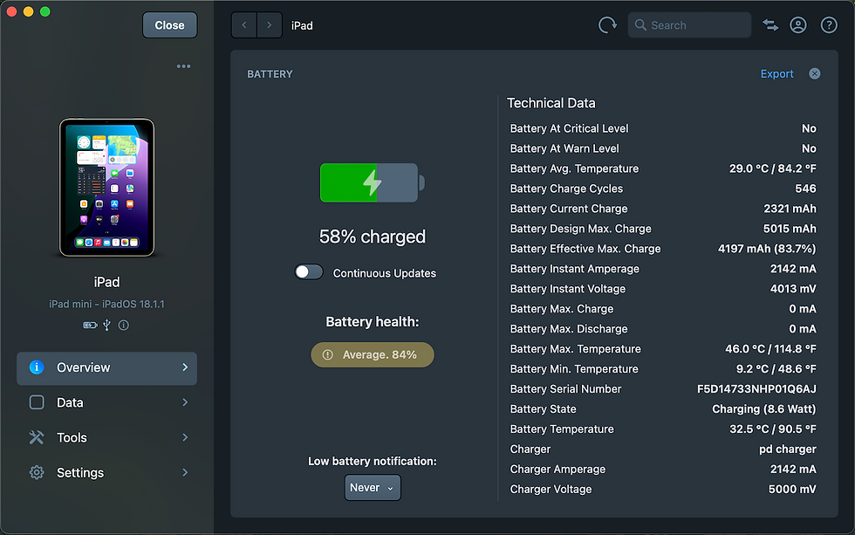Click the large green battery charging graphic
Image resolution: width=855 pixels, height=535 pixels.
coord(372,182)
